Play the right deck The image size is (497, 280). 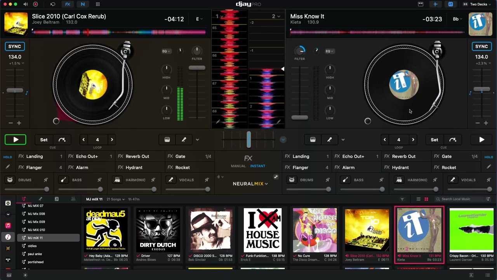coord(481,140)
